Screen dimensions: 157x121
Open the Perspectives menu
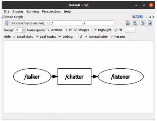pyautogui.click(x=51, y=11)
